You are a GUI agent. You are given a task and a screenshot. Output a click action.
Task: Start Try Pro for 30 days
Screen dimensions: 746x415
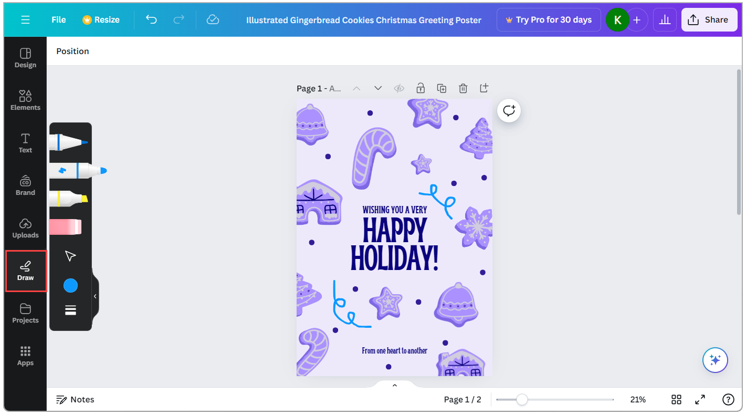pos(548,19)
